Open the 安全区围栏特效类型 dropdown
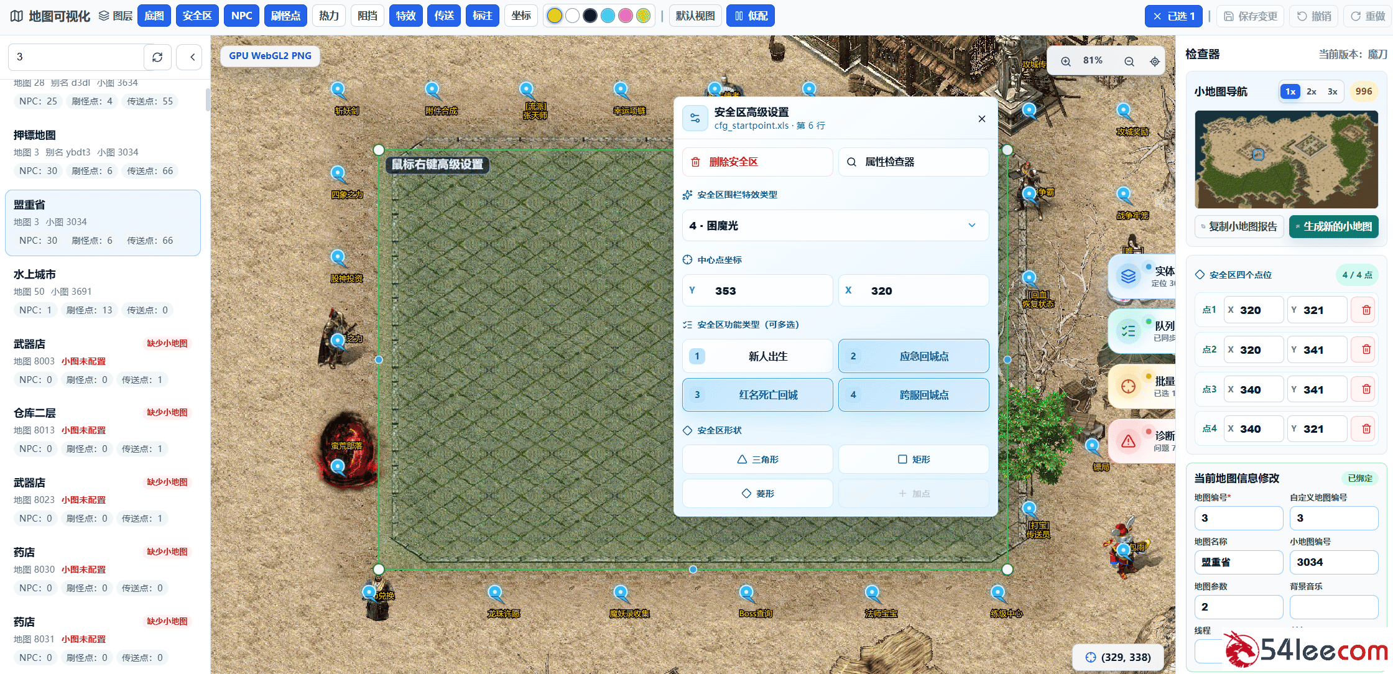 835,226
